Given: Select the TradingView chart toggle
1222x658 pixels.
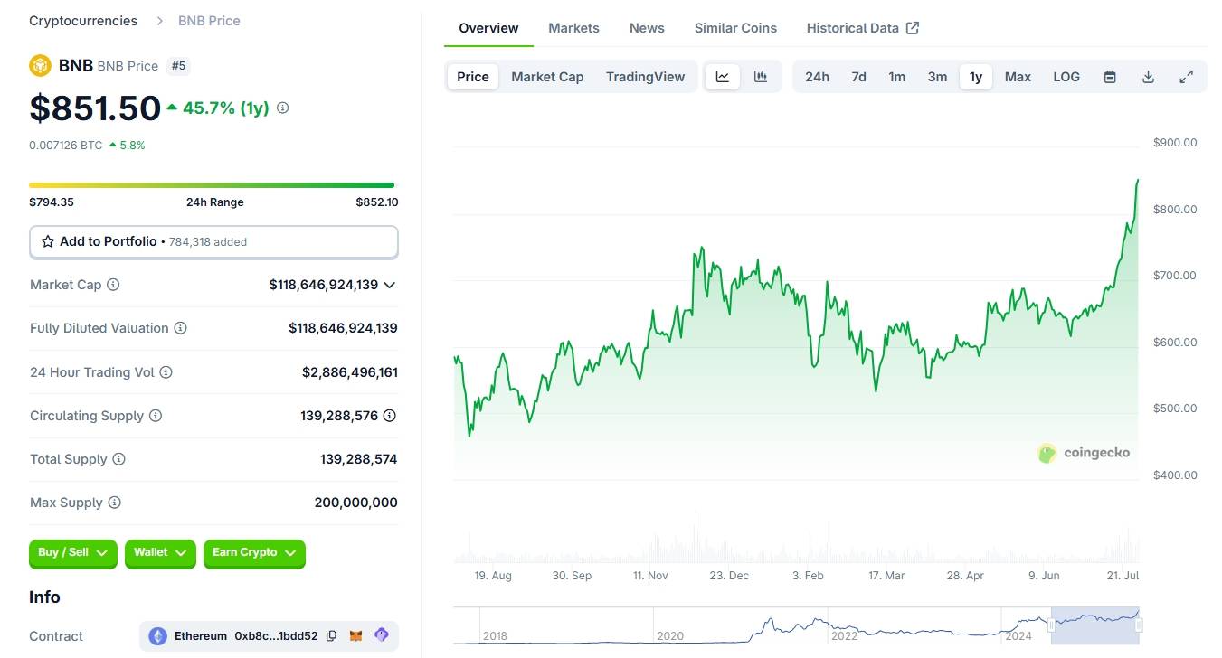Looking at the screenshot, I should (646, 77).
